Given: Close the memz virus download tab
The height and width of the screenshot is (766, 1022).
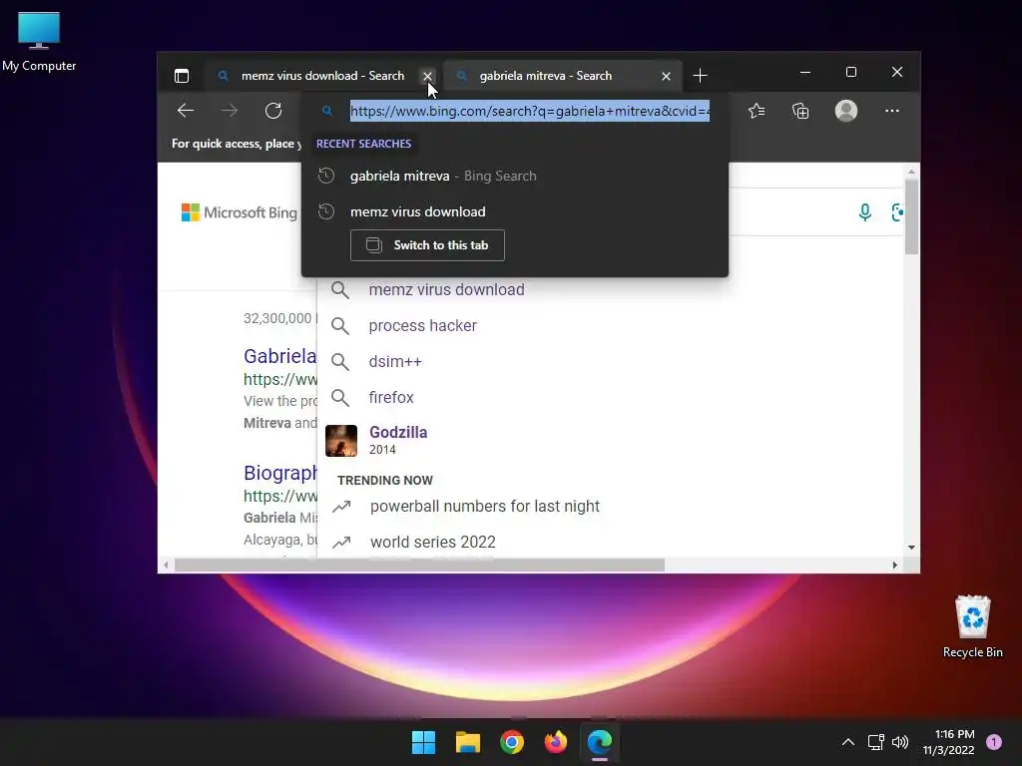Looking at the screenshot, I should coord(427,76).
